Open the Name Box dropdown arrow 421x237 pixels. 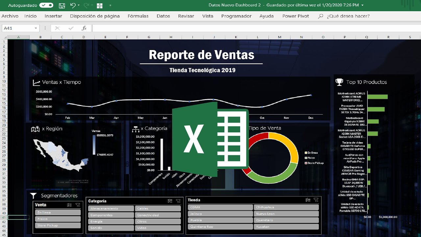click(36, 28)
